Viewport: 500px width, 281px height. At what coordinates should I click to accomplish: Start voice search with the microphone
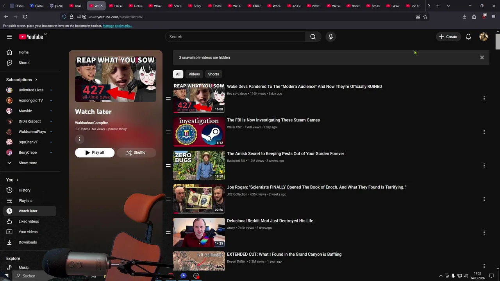330,37
